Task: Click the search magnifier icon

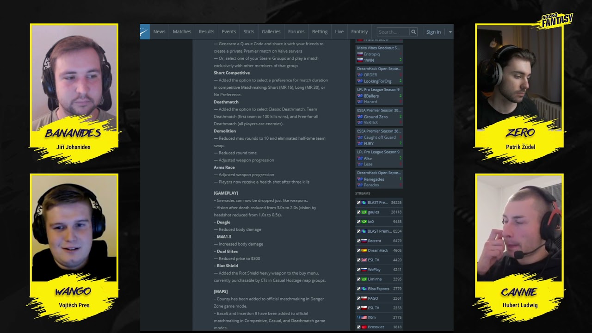Action: coord(413,32)
